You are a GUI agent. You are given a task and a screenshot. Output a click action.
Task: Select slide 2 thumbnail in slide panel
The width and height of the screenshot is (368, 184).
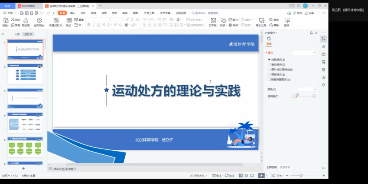(x=25, y=74)
